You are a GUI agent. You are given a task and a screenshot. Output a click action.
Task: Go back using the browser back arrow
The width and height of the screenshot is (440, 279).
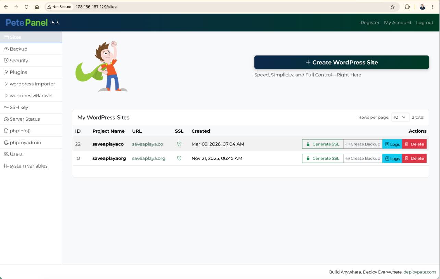point(6,7)
